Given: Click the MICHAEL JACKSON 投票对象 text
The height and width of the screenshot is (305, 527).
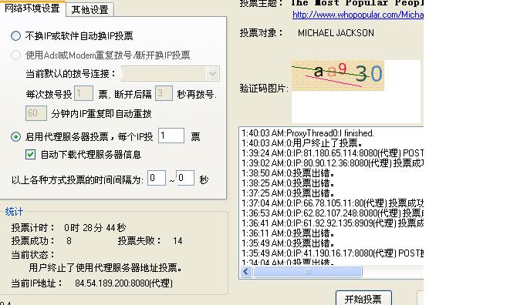Looking at the screenshot, I should coord(336,33).
